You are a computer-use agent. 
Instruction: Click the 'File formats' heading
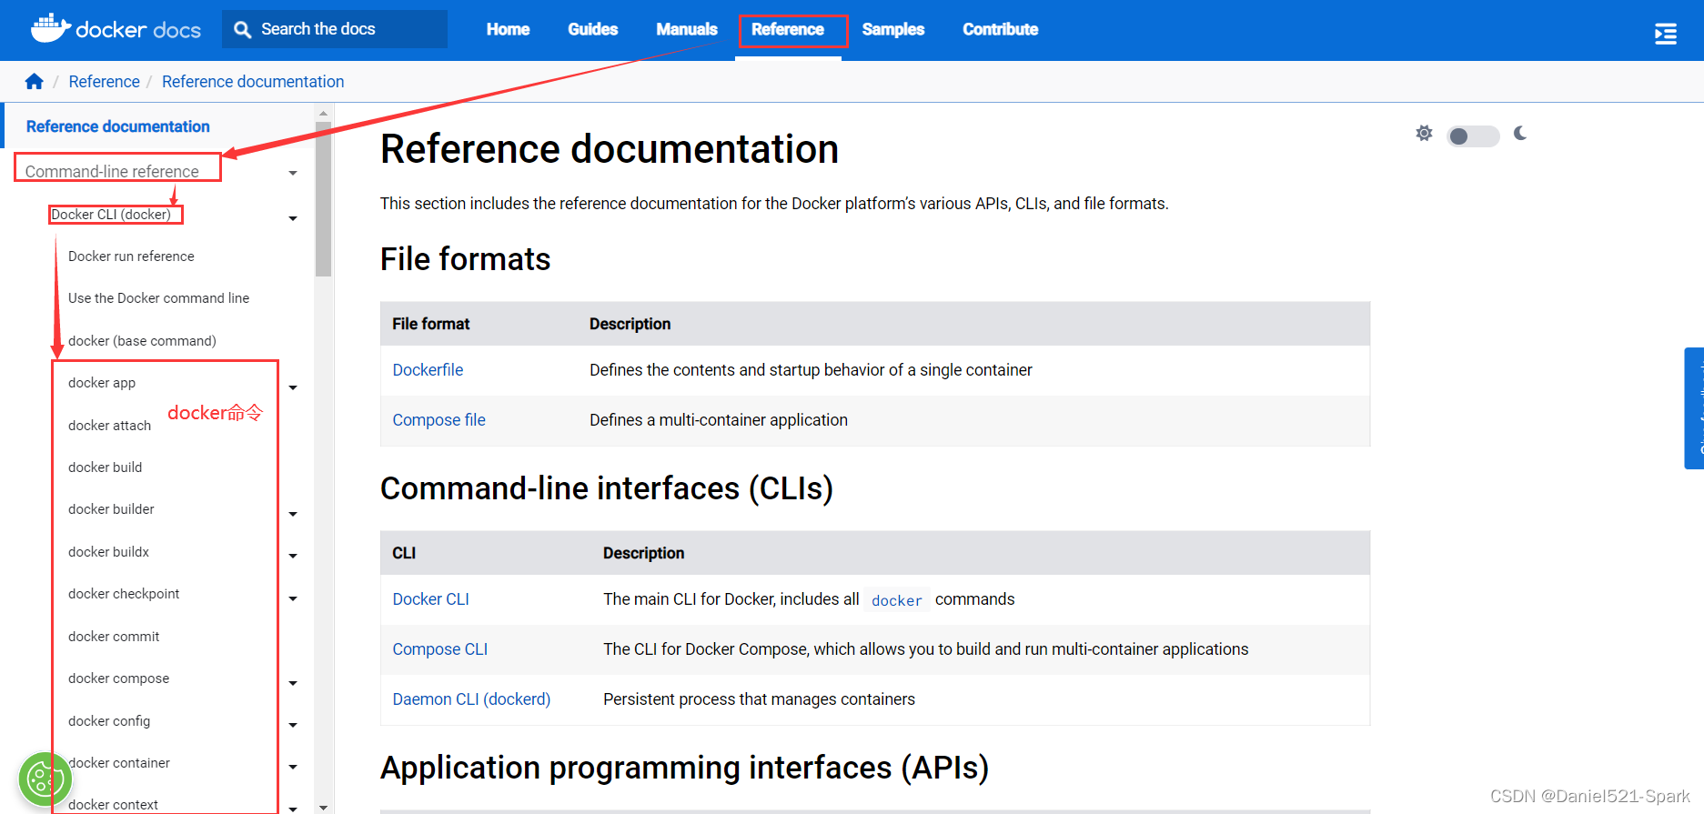[x=465, y=259]
